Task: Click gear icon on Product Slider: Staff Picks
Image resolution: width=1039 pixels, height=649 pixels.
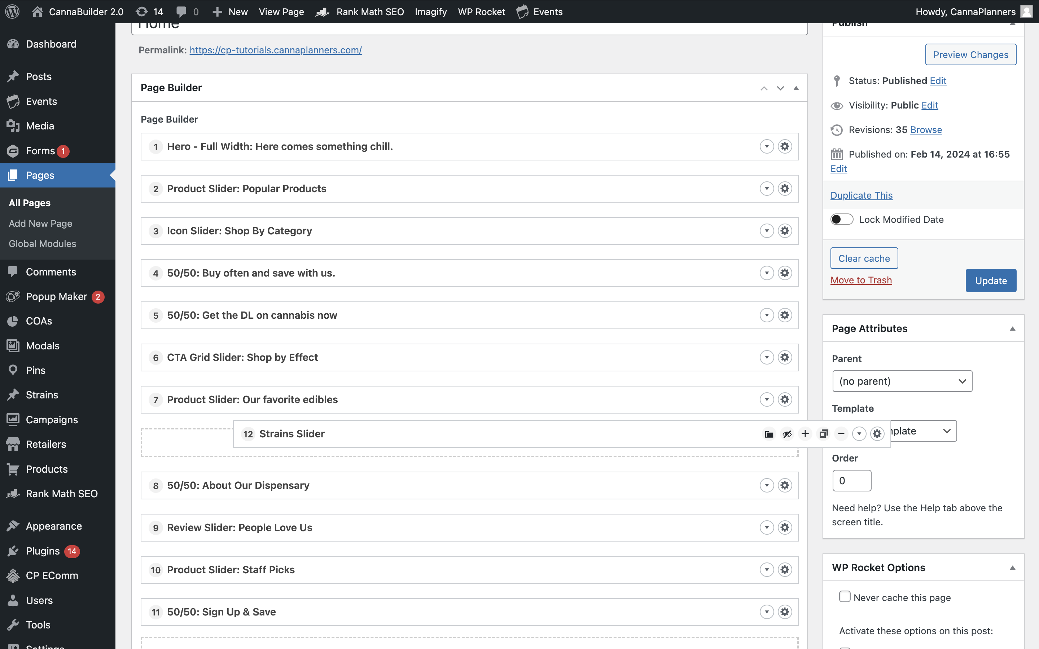Action: 785,570
